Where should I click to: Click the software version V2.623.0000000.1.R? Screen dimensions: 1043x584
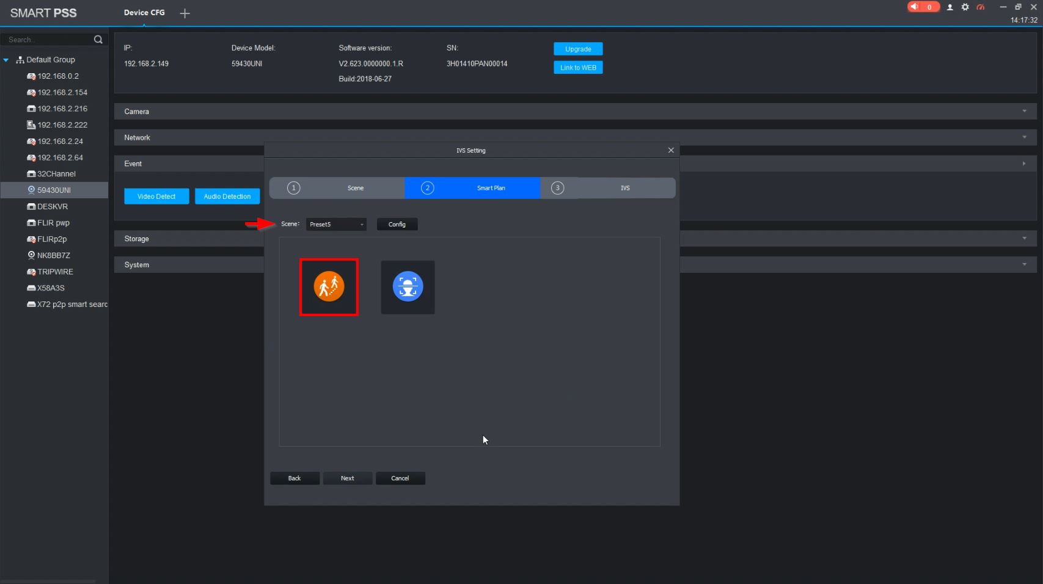[371, 64]
